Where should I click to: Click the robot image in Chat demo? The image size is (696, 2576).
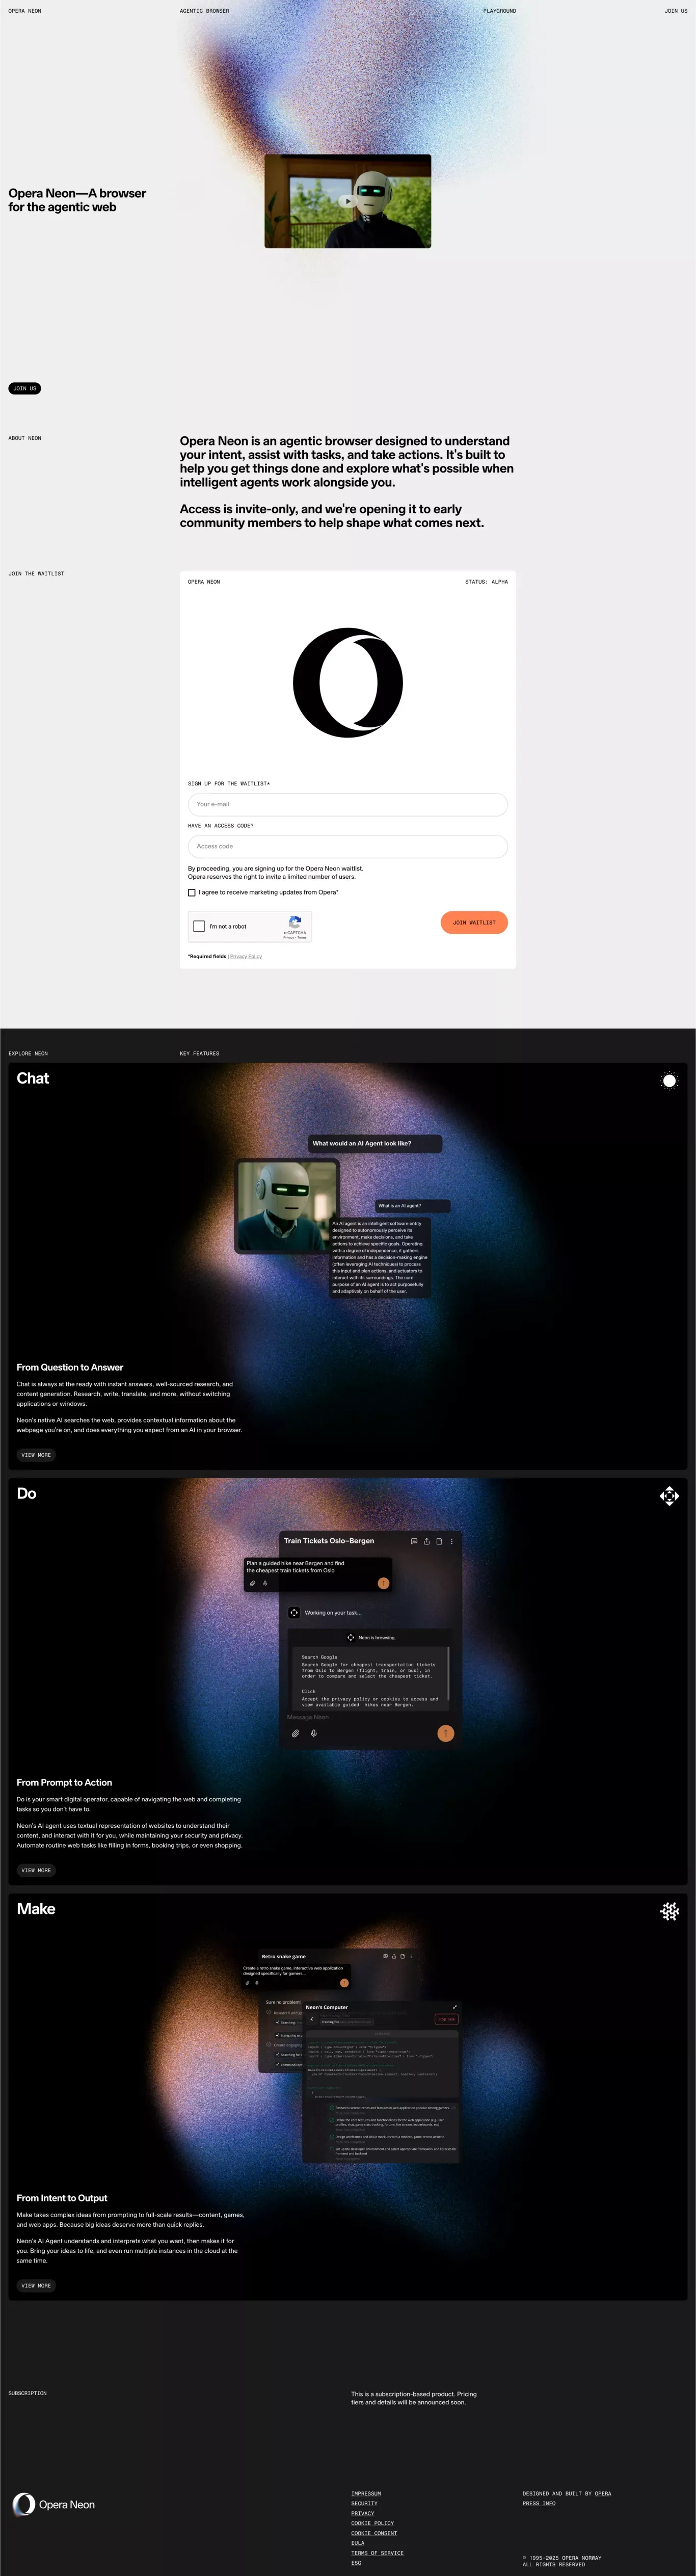(286, 1206)
